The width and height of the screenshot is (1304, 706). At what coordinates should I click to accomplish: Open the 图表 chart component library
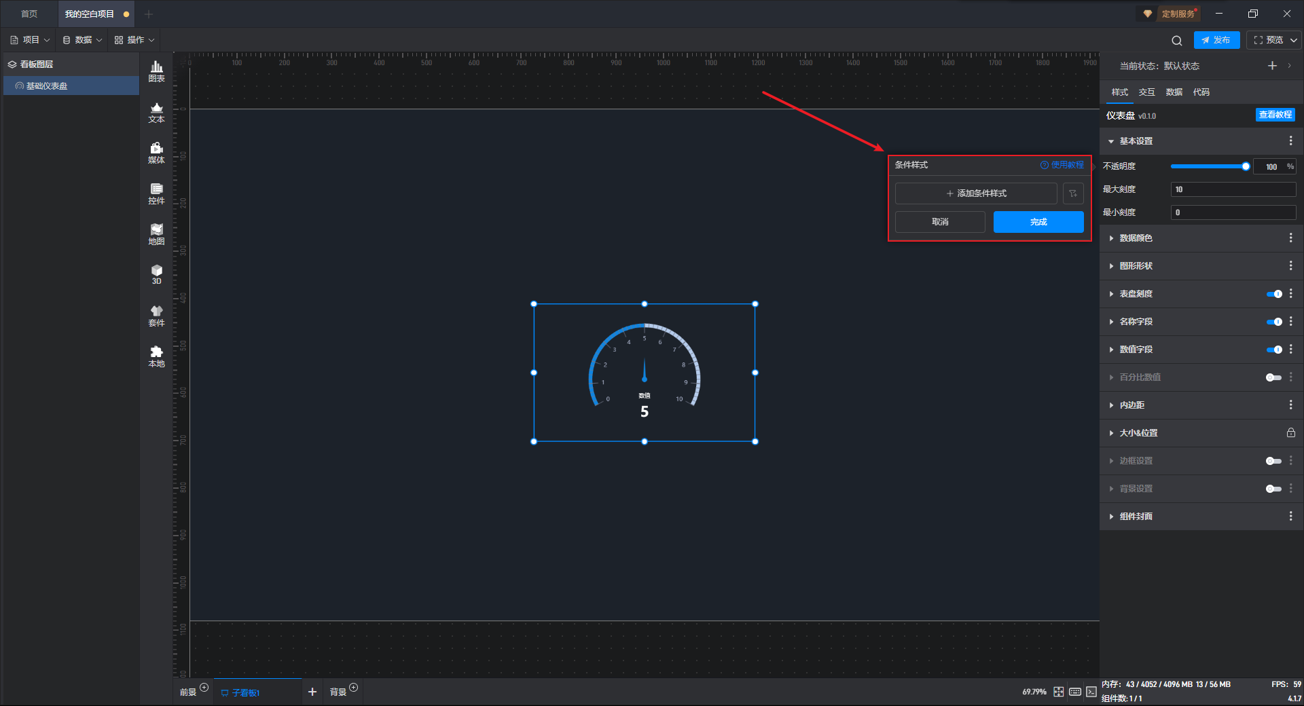coord(156,71)
